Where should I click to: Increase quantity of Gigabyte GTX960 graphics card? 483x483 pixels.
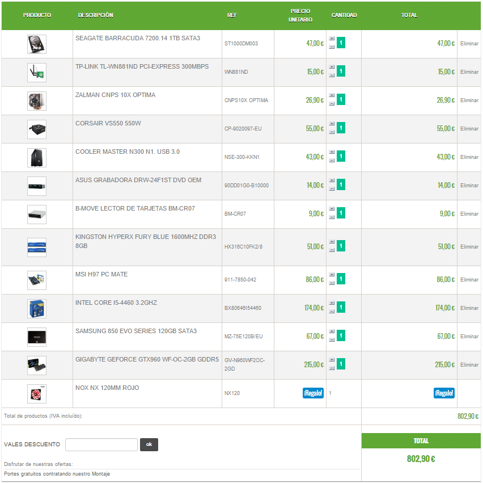[x=332, y=360]
